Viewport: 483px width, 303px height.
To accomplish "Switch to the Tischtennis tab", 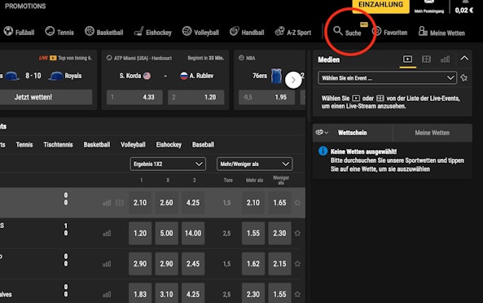I will coord(58,145).
